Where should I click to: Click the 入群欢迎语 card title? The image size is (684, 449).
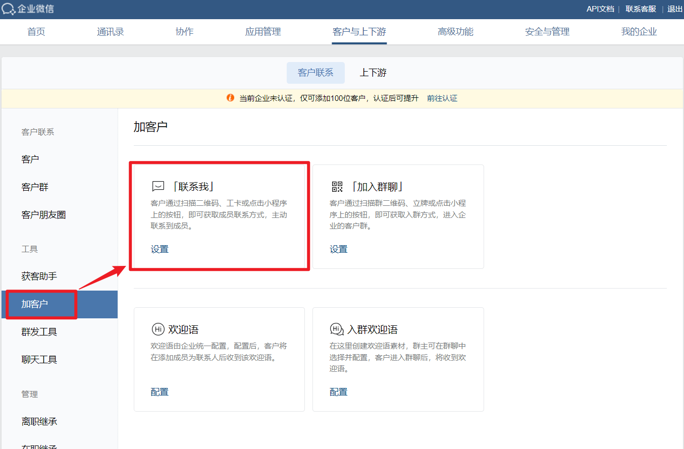pos(373,329)
